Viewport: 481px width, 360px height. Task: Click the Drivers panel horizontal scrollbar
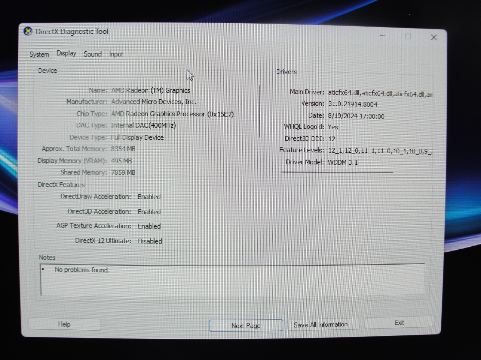[x=337, y=172]
